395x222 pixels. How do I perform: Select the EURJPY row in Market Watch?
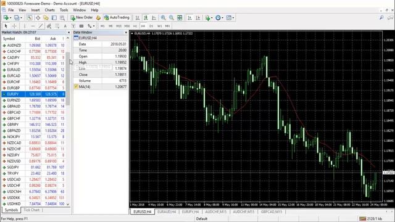tap(33, 94)
